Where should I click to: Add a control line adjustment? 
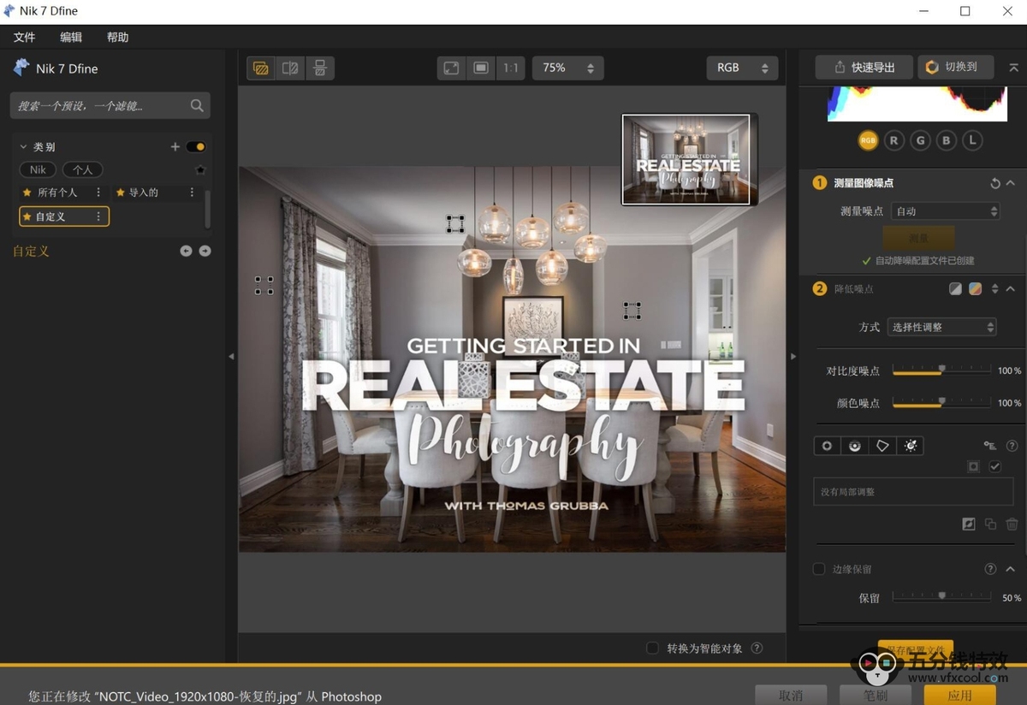855,446
